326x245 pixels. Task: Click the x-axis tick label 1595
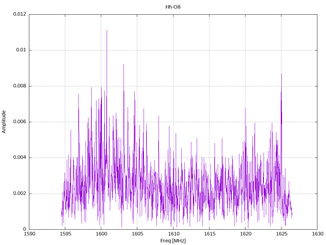point(65,234)
